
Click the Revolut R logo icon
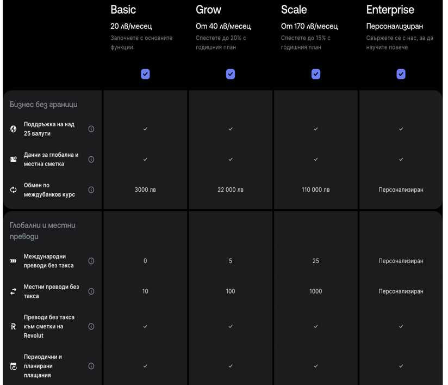point(14,327)
